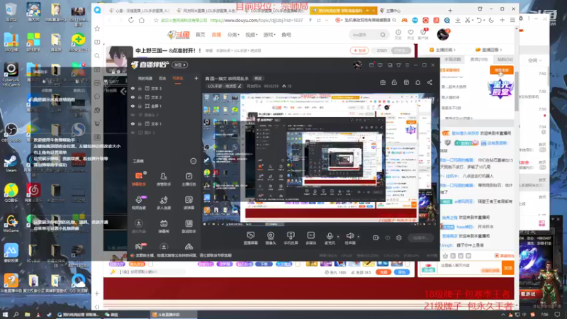
Task: Open the 弹幕助手 tool in the toolbox
Action: coord(139,179)
